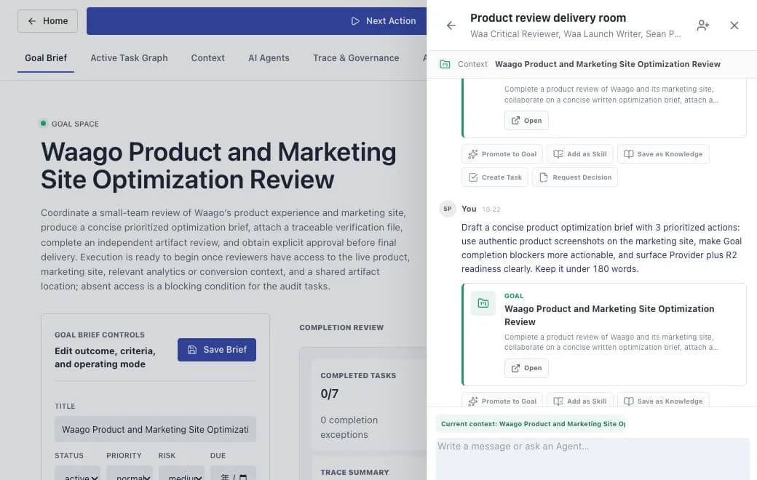
Task: Expand the Priority dropdown showing normal
Action: (130, 475)
